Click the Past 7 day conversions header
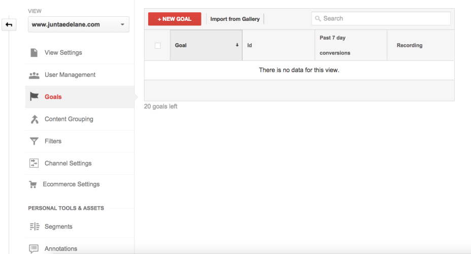The width and height of the screenshot is (471, 254). (x=351, y=45)
